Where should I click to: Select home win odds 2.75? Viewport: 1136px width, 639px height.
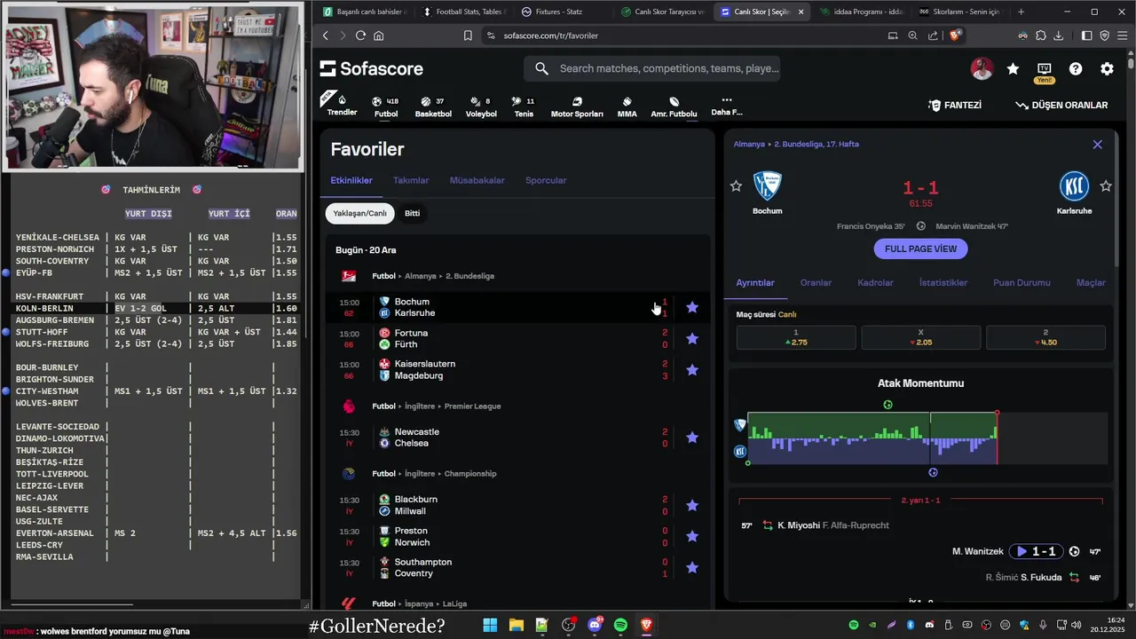(796, 337)
